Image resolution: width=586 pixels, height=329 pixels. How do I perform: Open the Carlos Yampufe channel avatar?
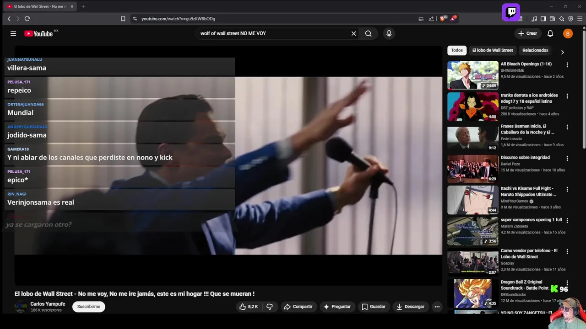[20, 307]
